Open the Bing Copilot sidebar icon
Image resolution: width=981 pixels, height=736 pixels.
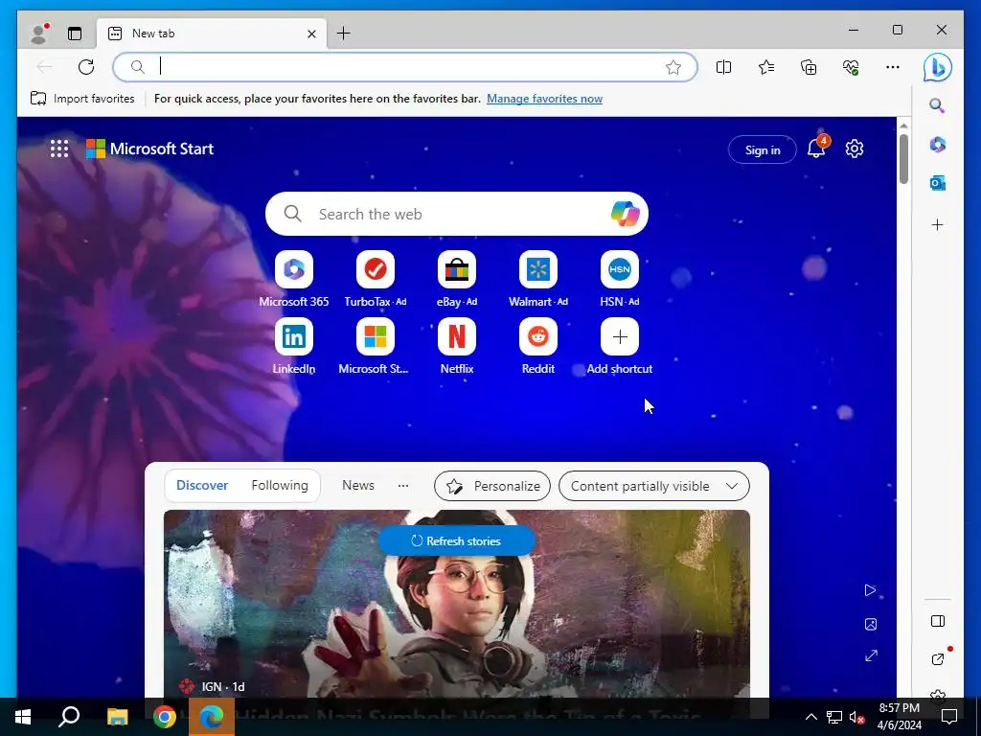[x=938, y=68]
